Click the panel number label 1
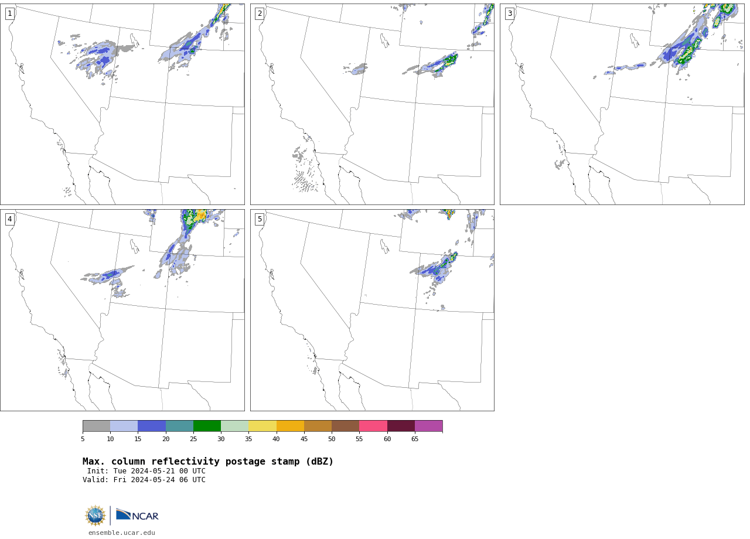The image size is (750, 539). [10, 13]
